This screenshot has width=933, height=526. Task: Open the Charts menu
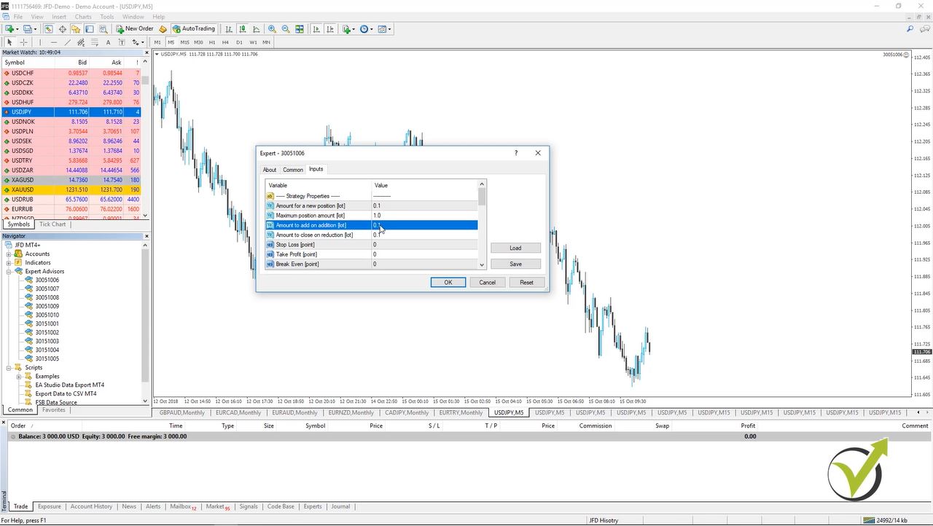[83, 16]
